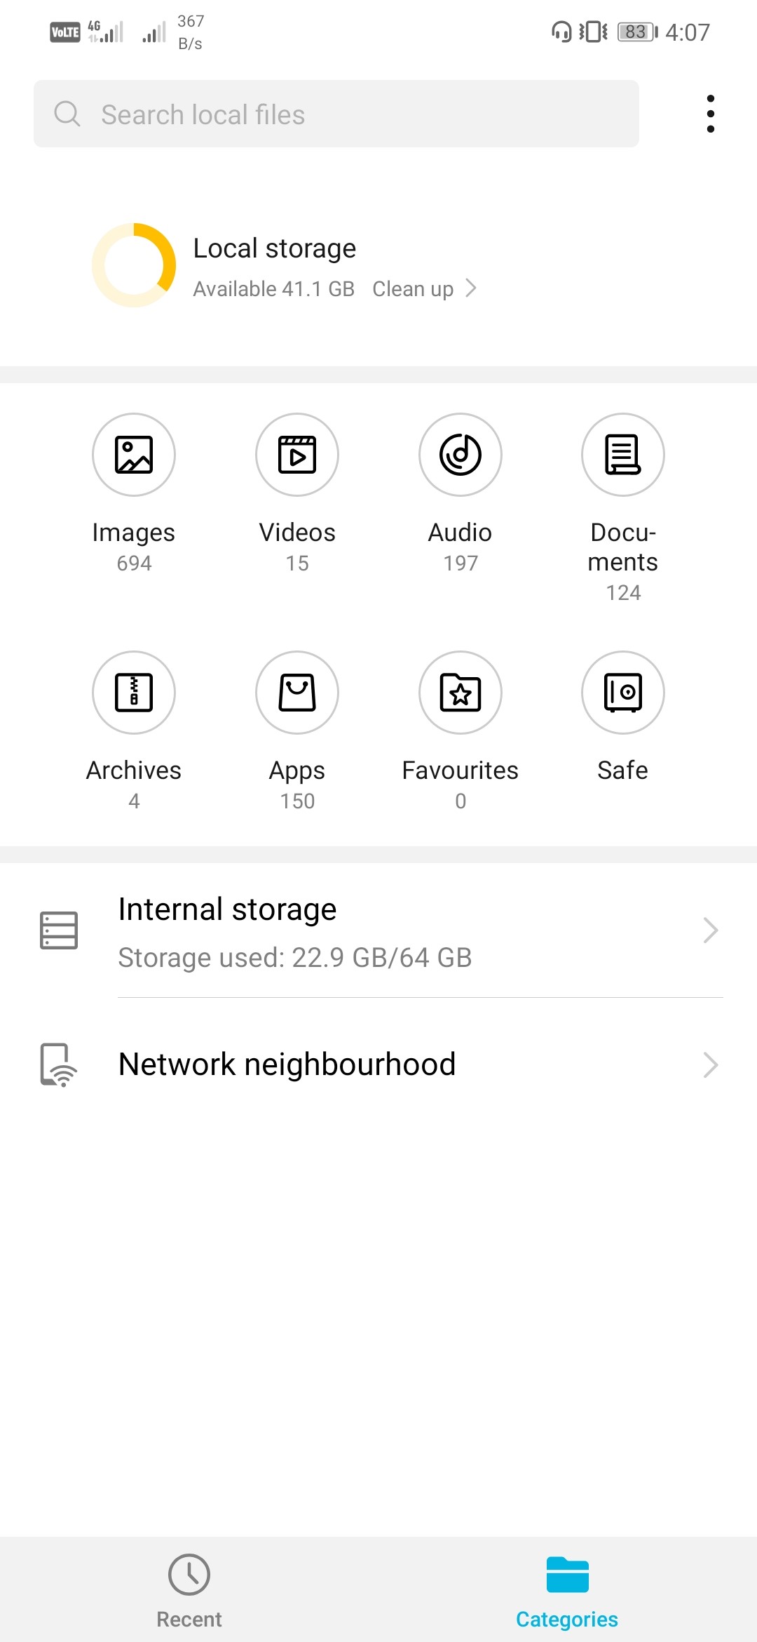Focus the Search local files field
The width and height of the screenshot is (757, 1642).
point(336,114)
